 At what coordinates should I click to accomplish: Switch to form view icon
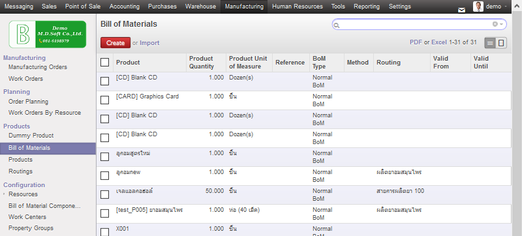[x=501, y=43]
